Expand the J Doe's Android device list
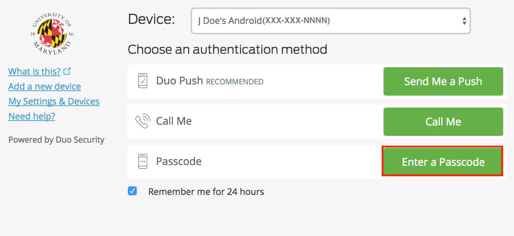This screenshot has width=514, height=236. coord(330,21)
